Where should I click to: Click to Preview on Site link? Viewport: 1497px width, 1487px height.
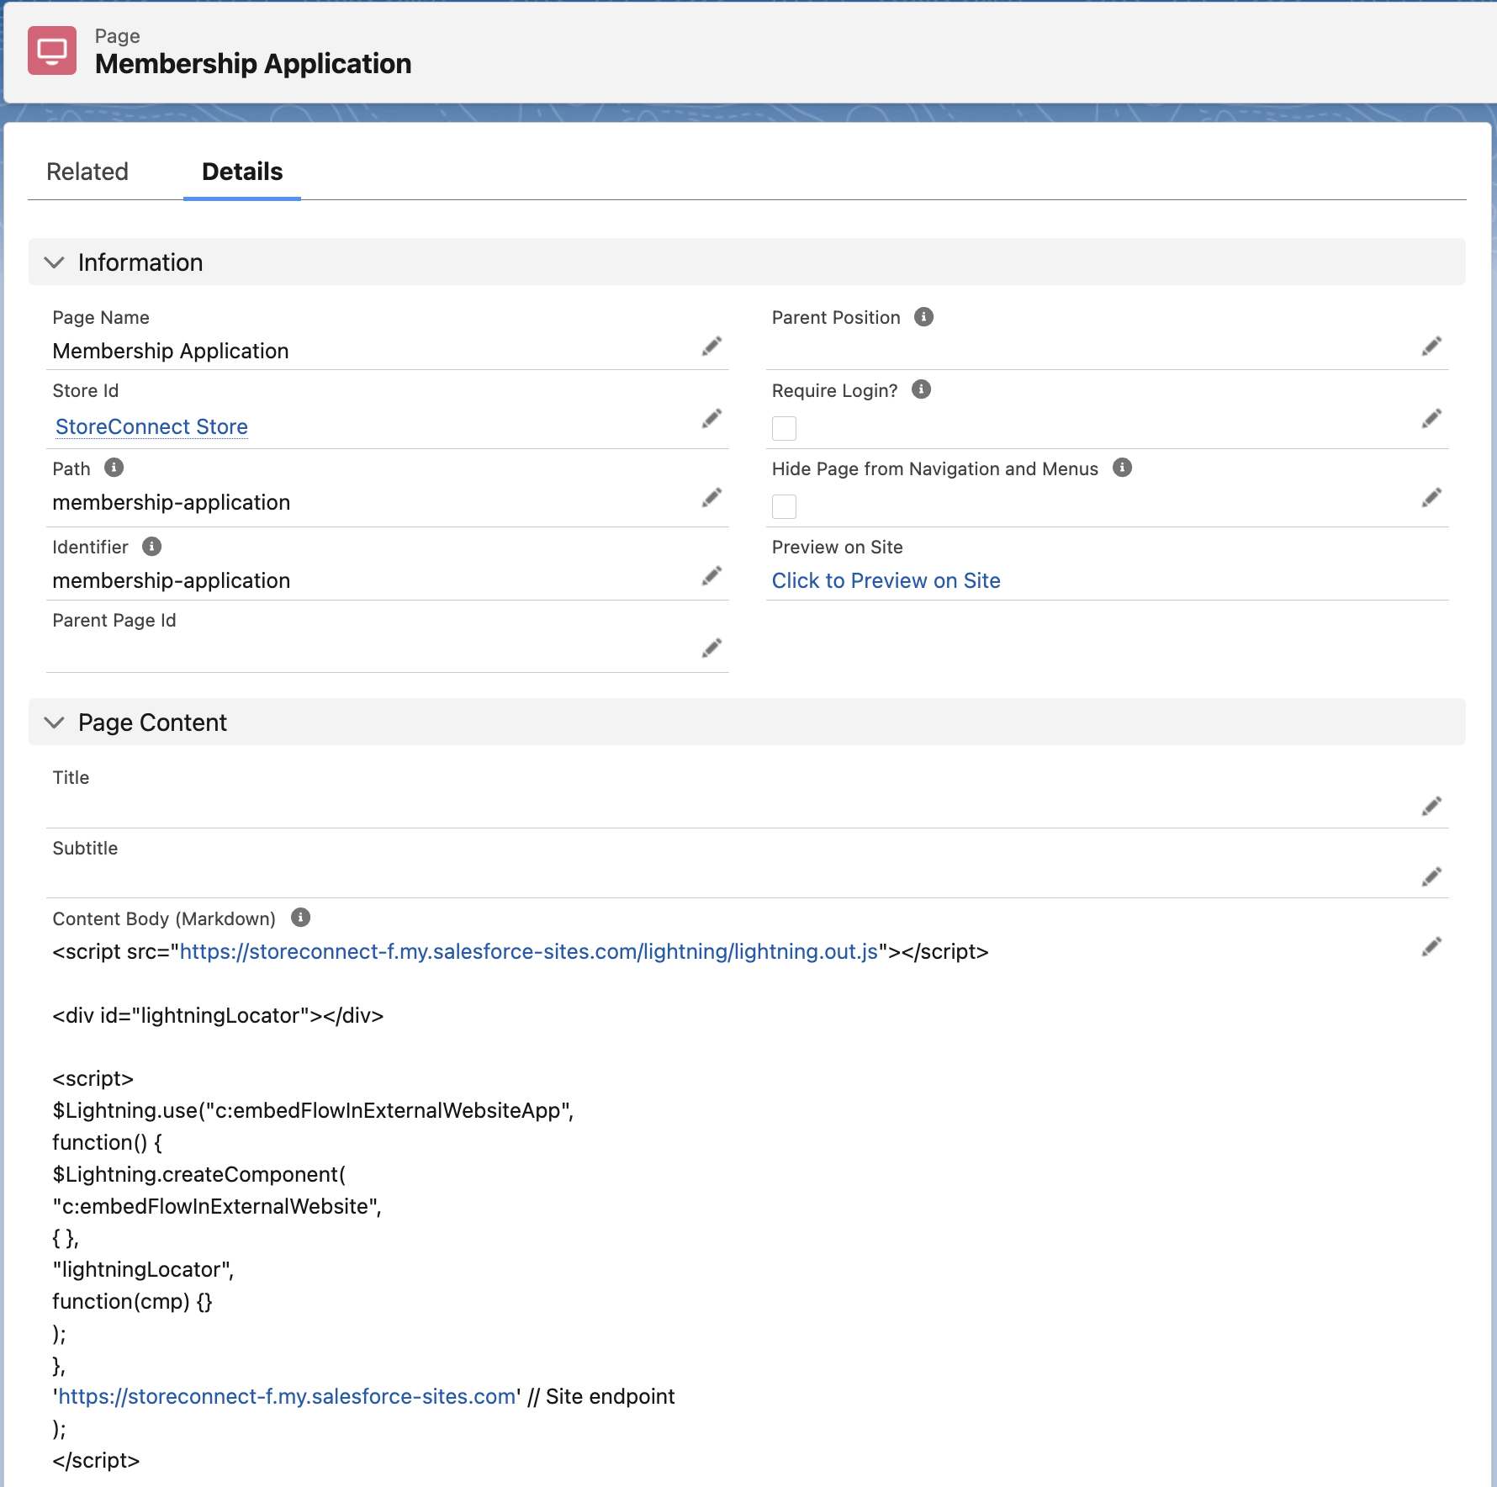pyautogui.click(x=886, y=580)
